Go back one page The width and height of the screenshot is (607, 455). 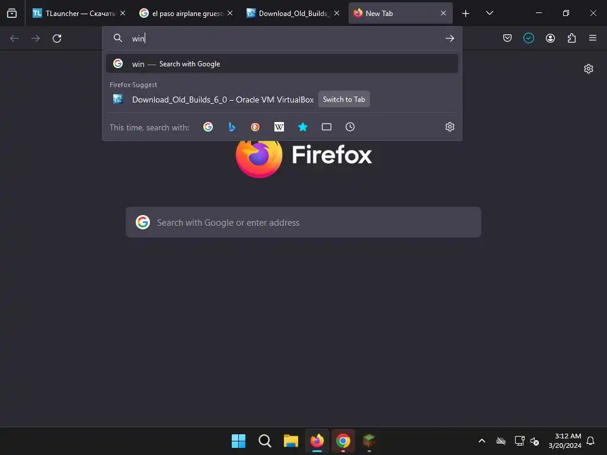click(14, 39)
